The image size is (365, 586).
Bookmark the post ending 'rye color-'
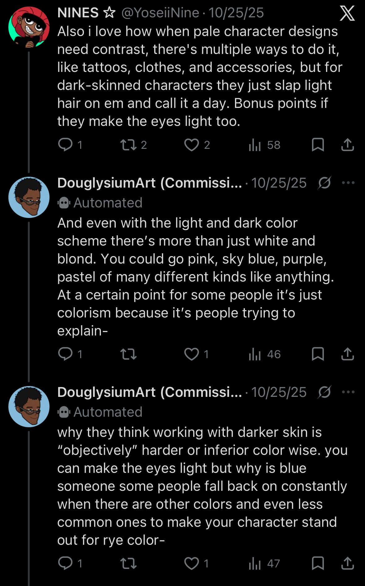coord(318,563)
